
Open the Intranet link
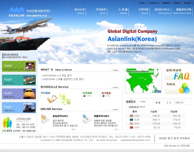[187, 3]
